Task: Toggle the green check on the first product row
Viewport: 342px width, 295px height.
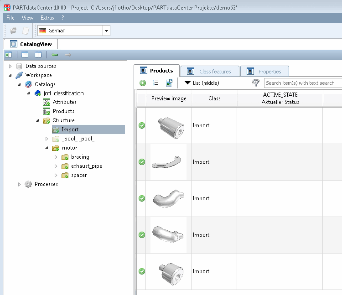Action: pyautogui.click(x=142, y=125)
